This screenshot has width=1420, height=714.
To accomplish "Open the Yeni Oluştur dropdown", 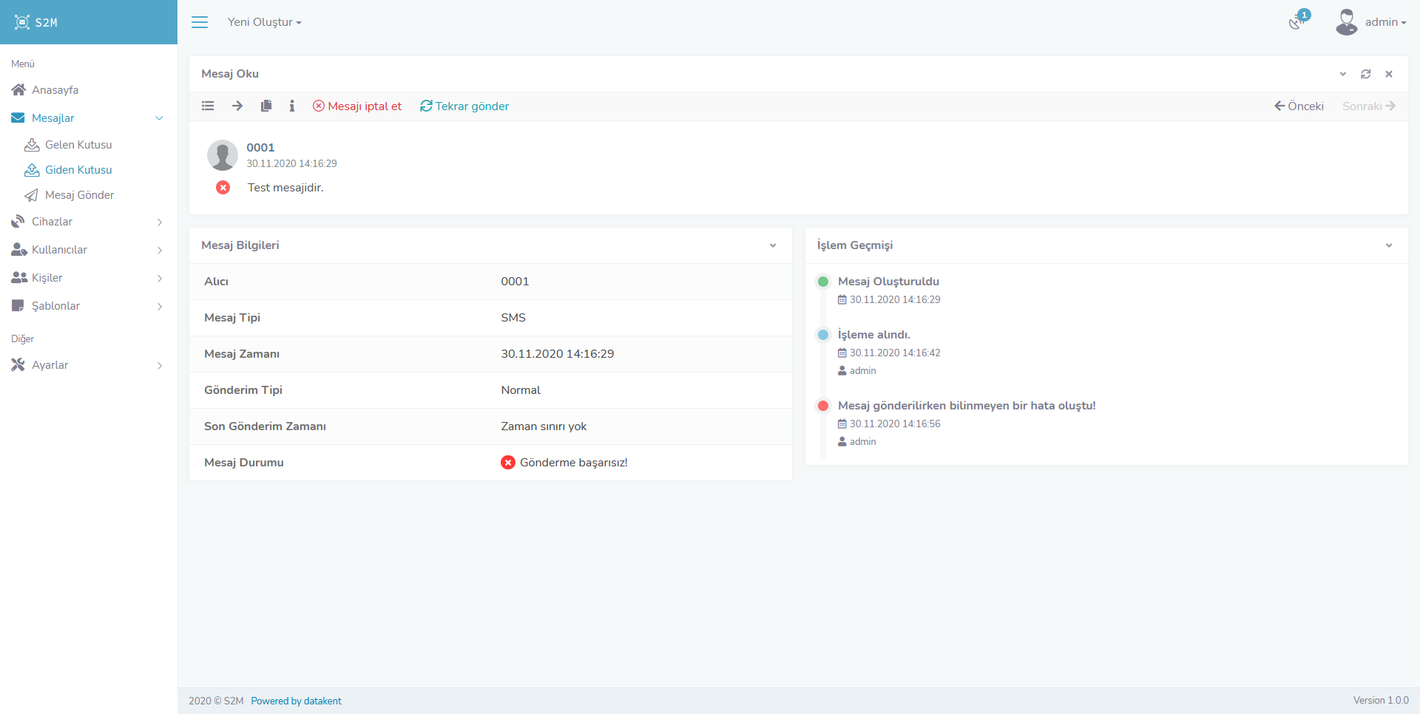I will point(264,22).
